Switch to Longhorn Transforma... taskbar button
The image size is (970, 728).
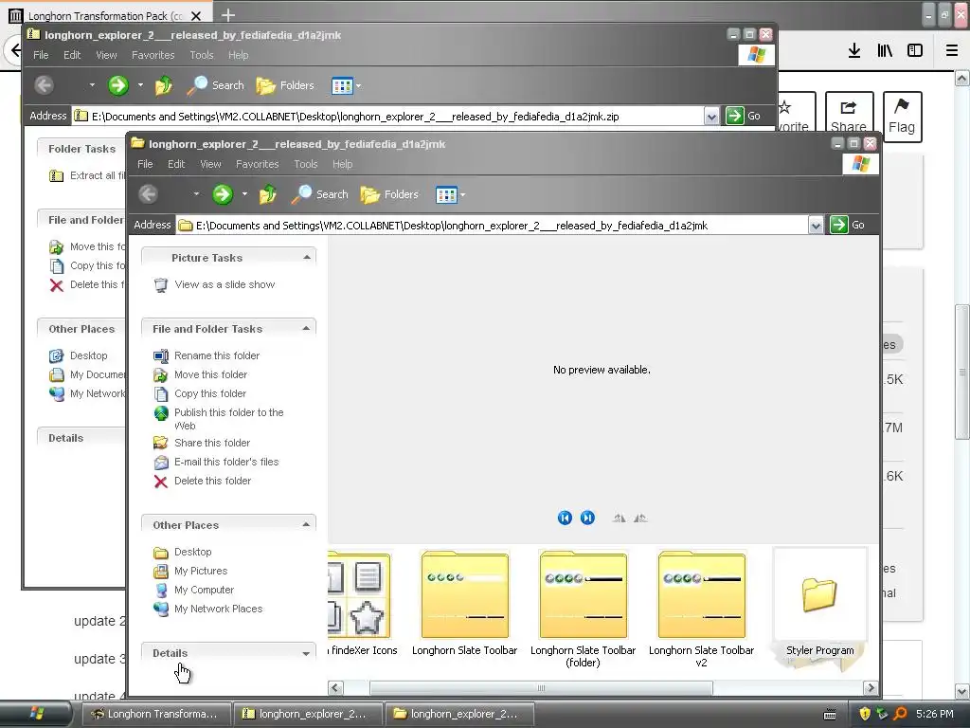coord(156,714)
